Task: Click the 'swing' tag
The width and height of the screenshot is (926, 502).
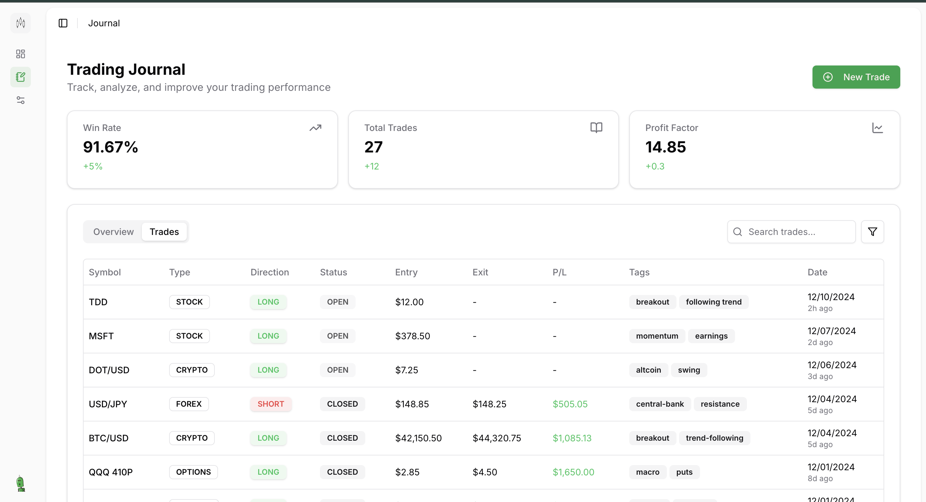Action: point(689,370)
